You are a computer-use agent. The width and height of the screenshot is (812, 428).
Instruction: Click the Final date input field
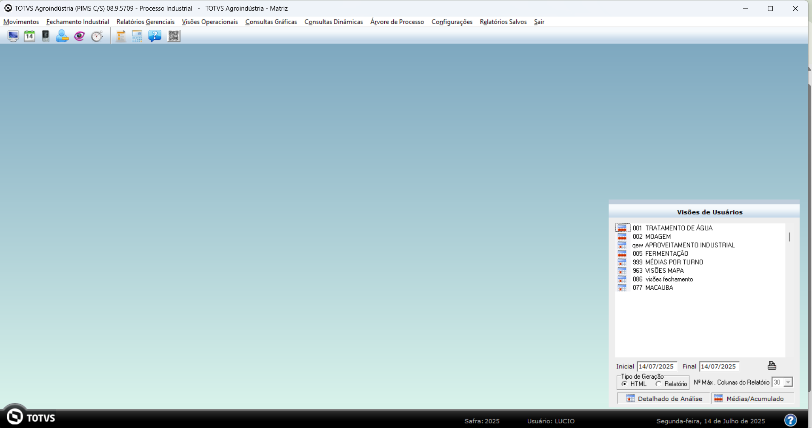tap(719, 366)
